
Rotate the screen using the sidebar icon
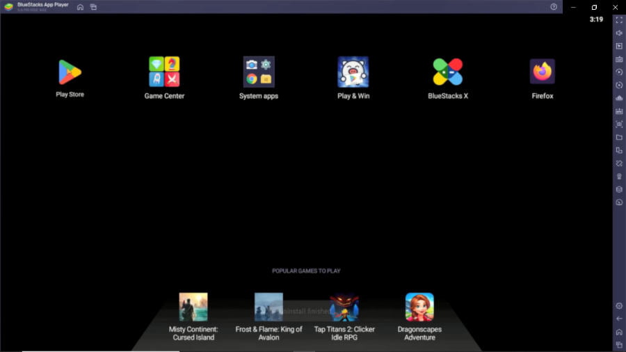[619, 163]
